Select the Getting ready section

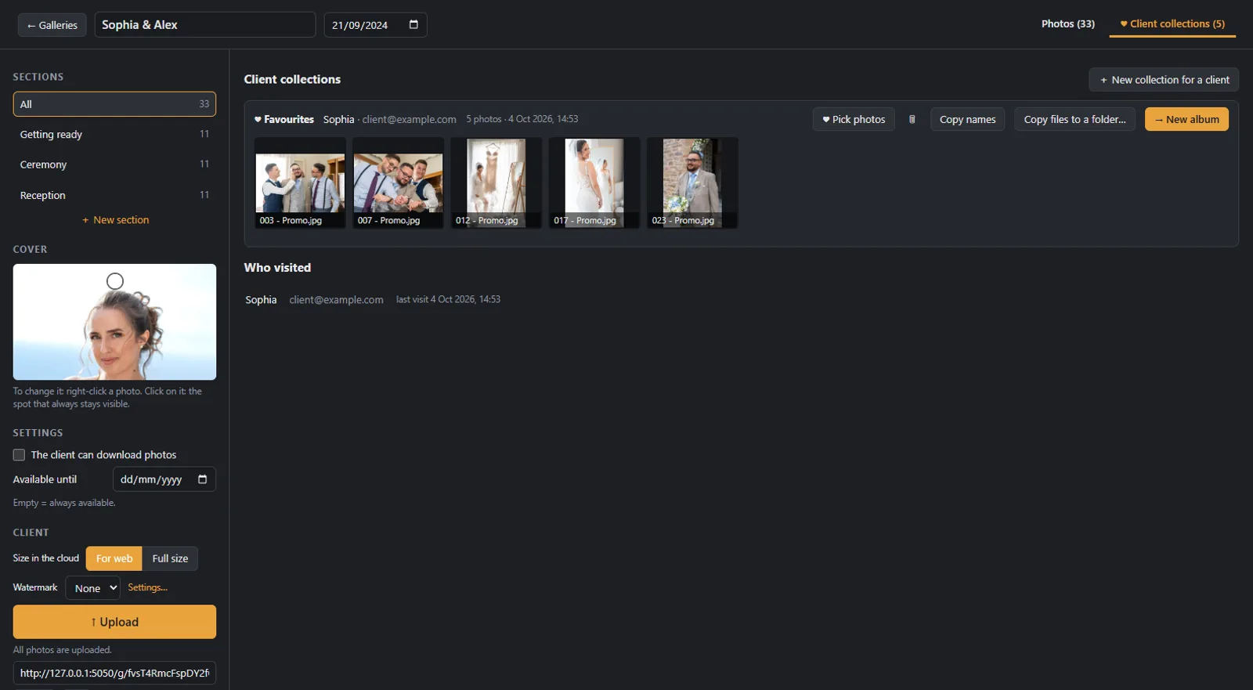(114, 135)
